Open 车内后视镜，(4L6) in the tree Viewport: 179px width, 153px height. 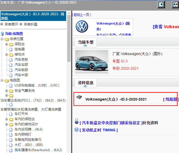[x=29, y=129]
